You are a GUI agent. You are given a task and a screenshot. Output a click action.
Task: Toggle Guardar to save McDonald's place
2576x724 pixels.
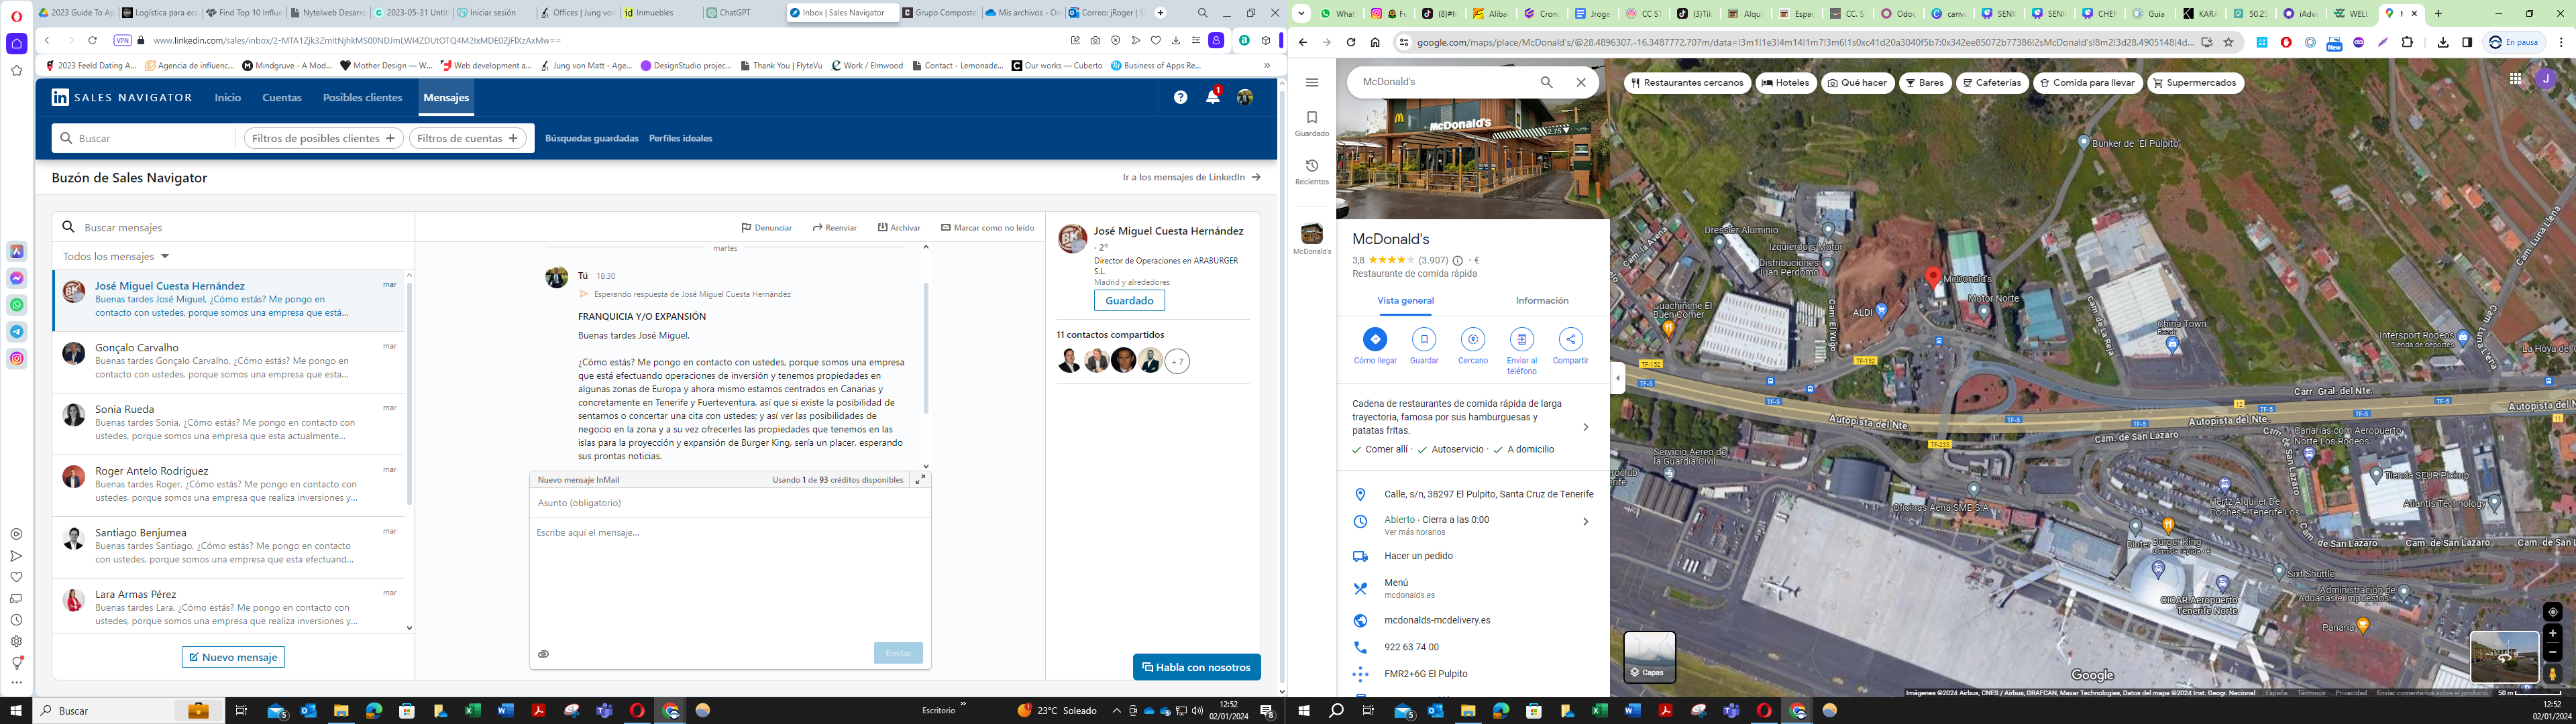[1424, 339]
